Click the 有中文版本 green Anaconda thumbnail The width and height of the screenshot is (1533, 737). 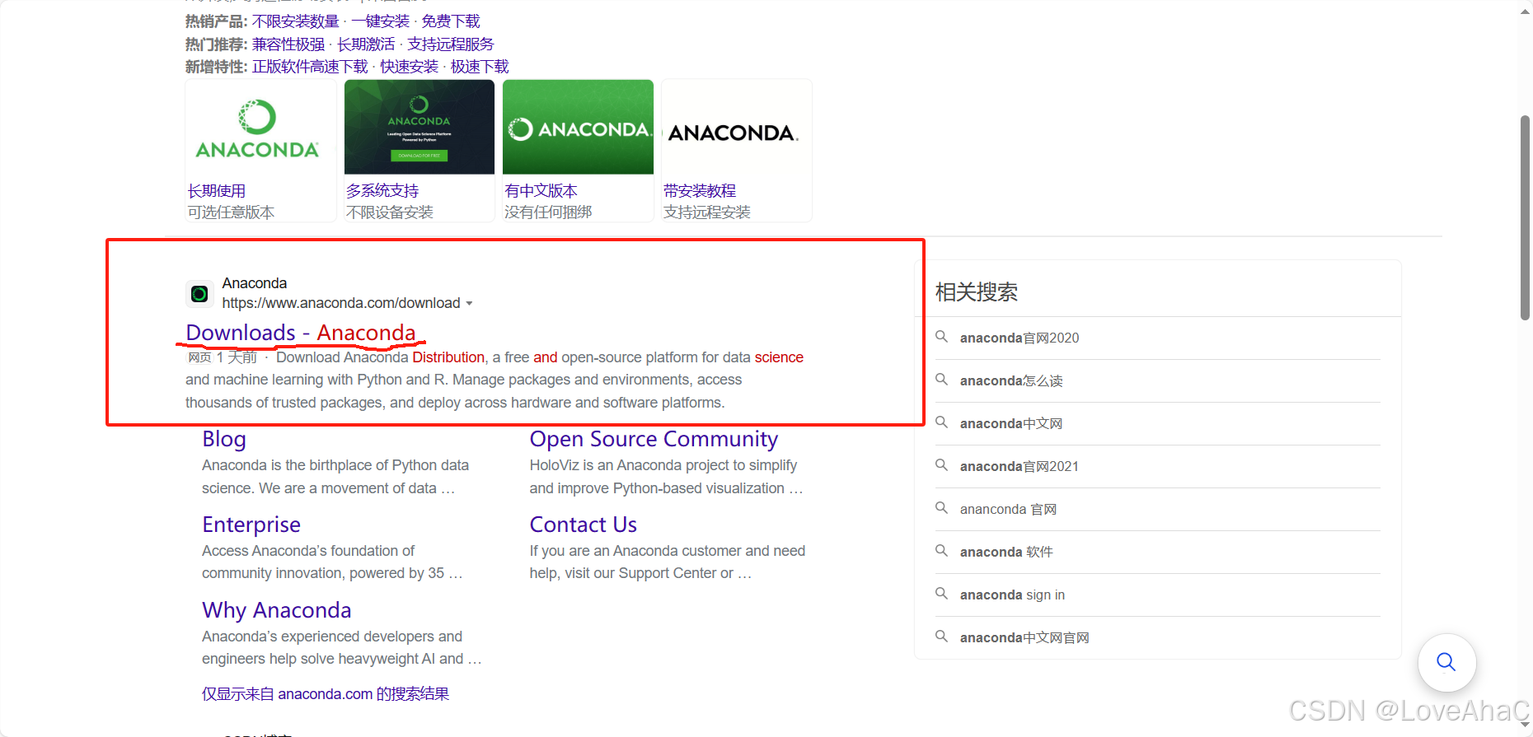click(x=578, y=128)
